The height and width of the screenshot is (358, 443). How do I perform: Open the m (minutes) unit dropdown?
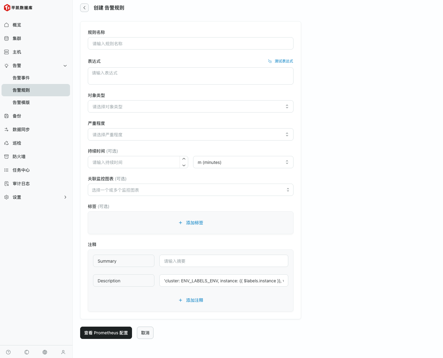tap(243, 162)
